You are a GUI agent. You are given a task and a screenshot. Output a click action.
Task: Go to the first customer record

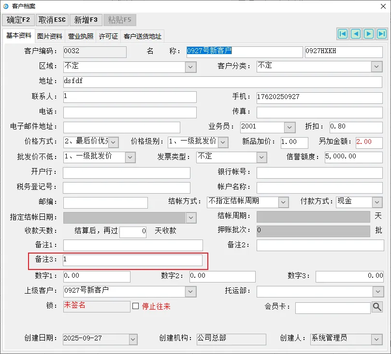click(x=343, y=33)
